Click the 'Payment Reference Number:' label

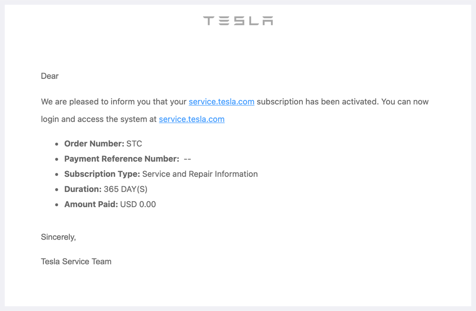[x=122, y=159]
